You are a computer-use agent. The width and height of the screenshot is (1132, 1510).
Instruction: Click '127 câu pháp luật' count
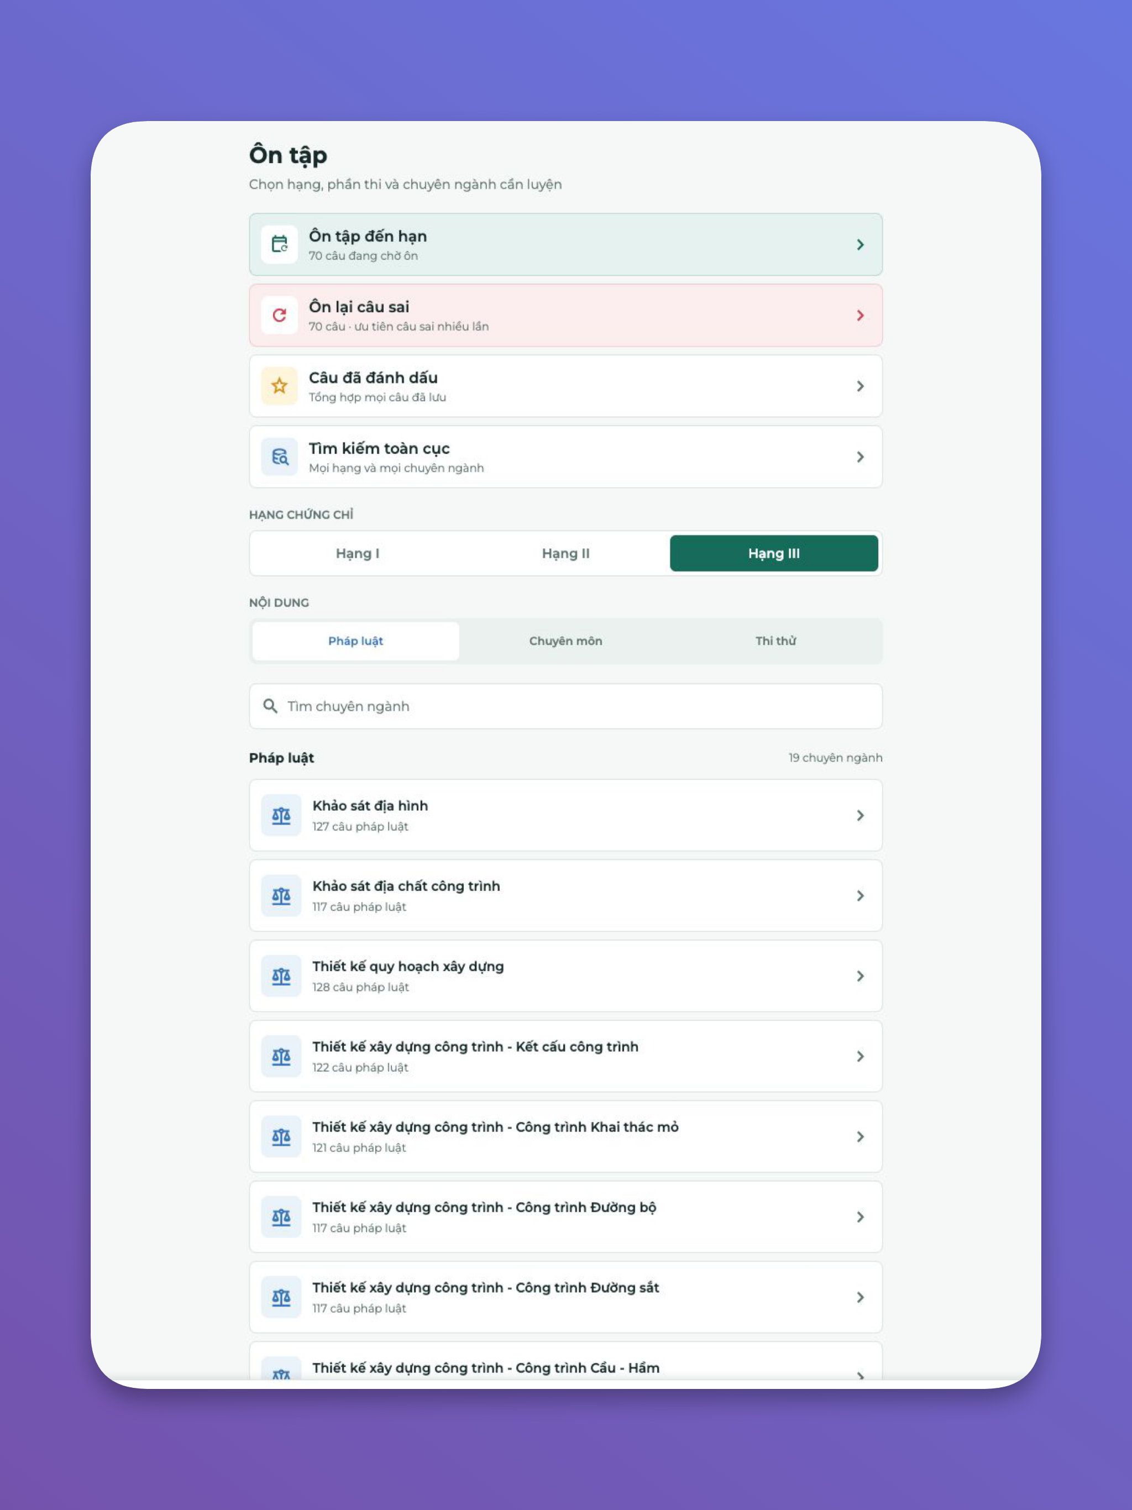pyautogui.click(x=360, y=827)
